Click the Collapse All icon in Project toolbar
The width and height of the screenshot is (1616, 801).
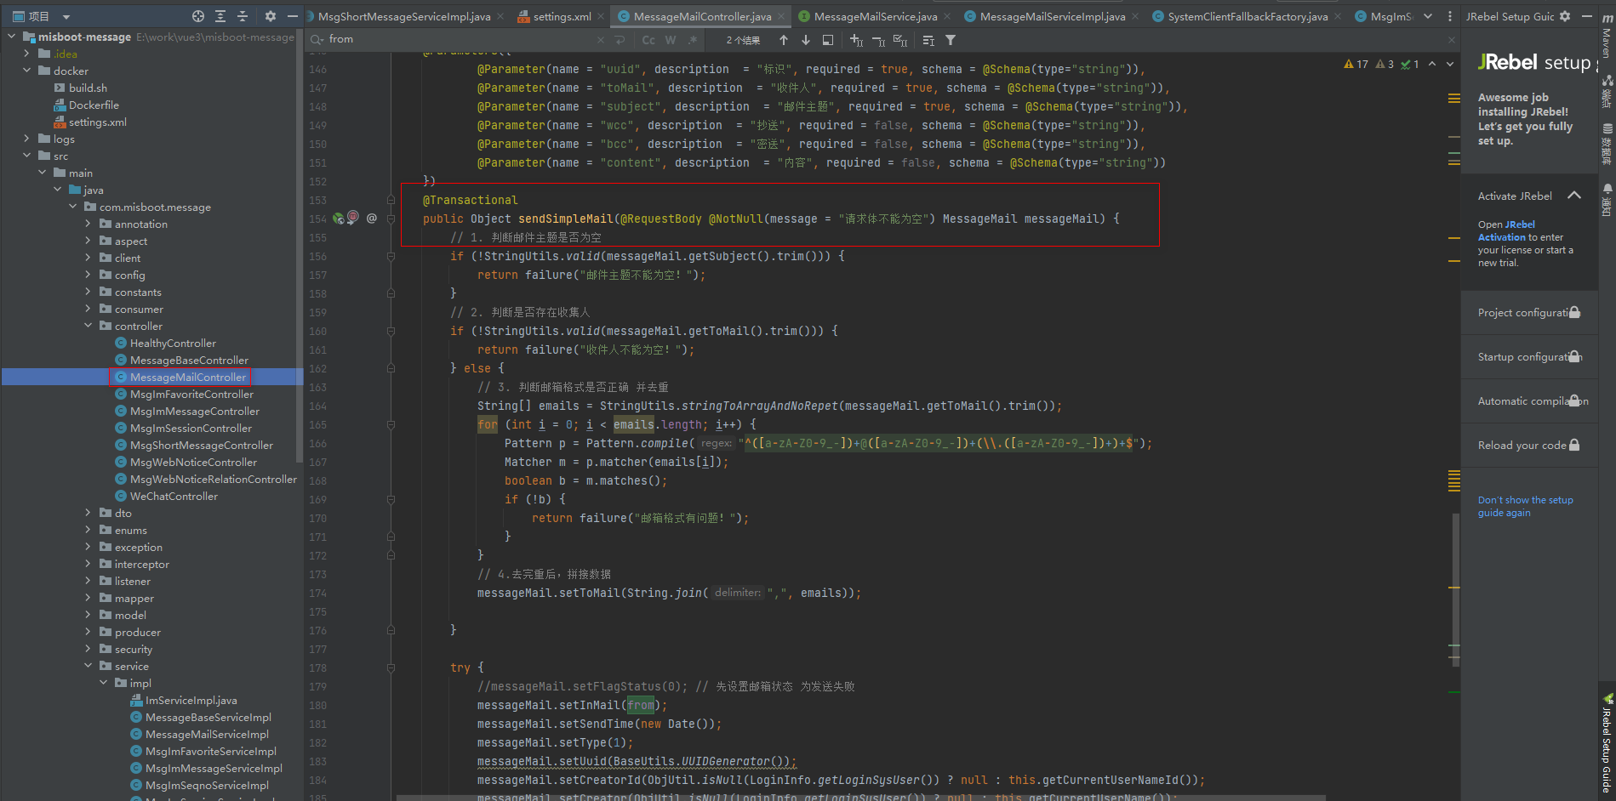243,16
